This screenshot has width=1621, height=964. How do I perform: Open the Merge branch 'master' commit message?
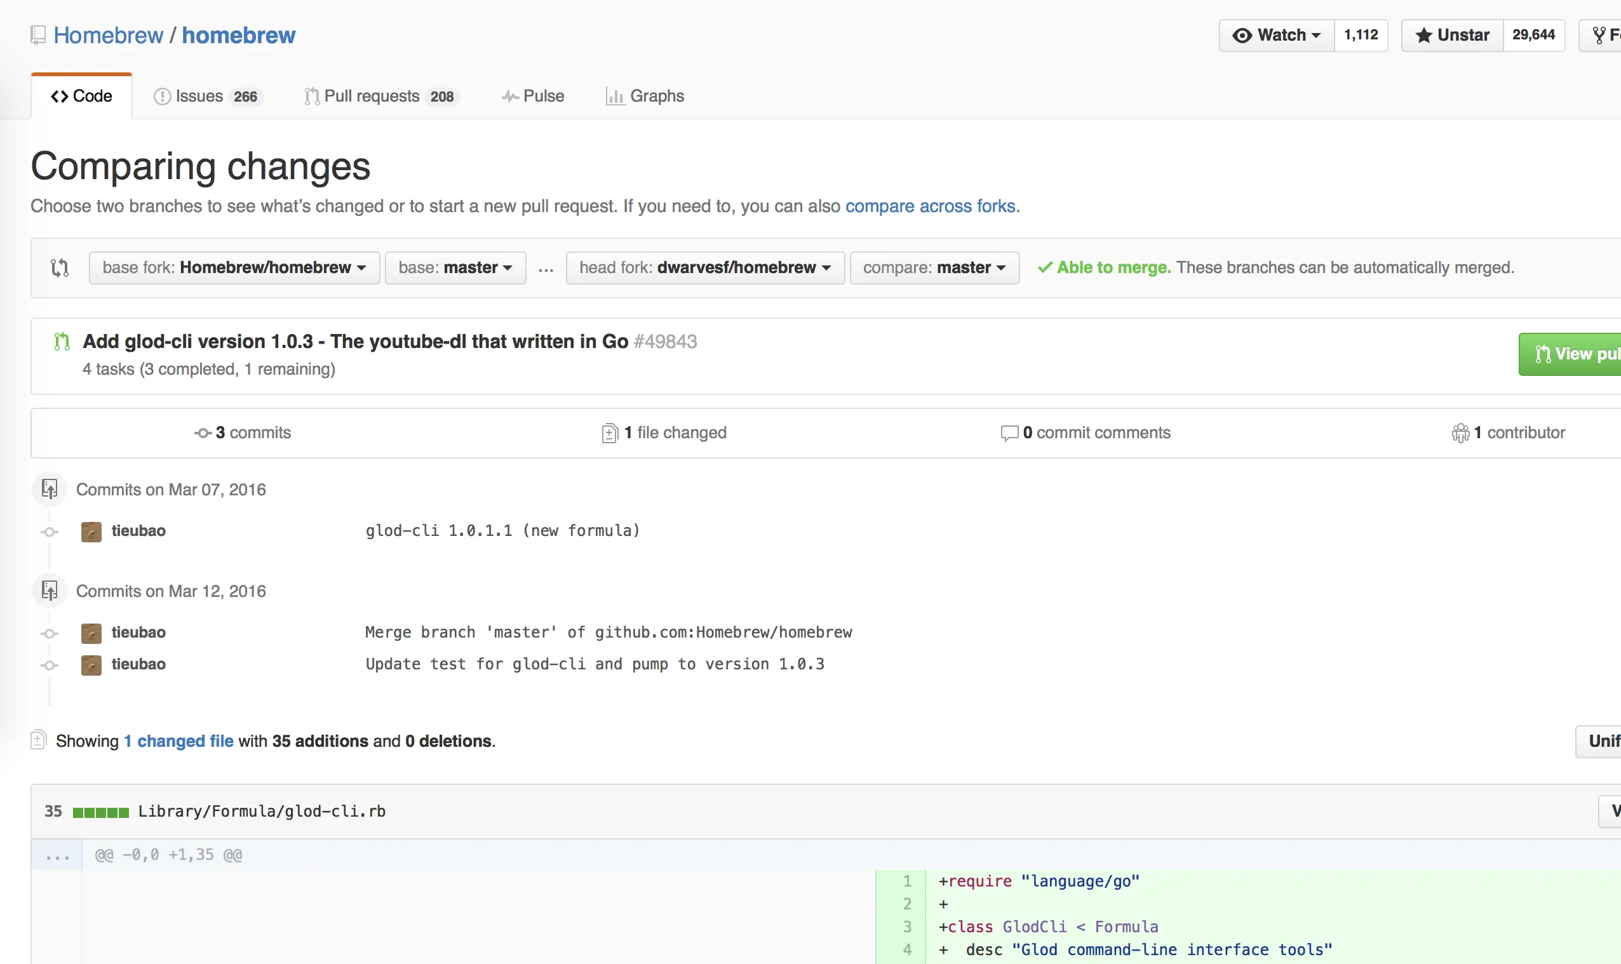pos(609,633)
